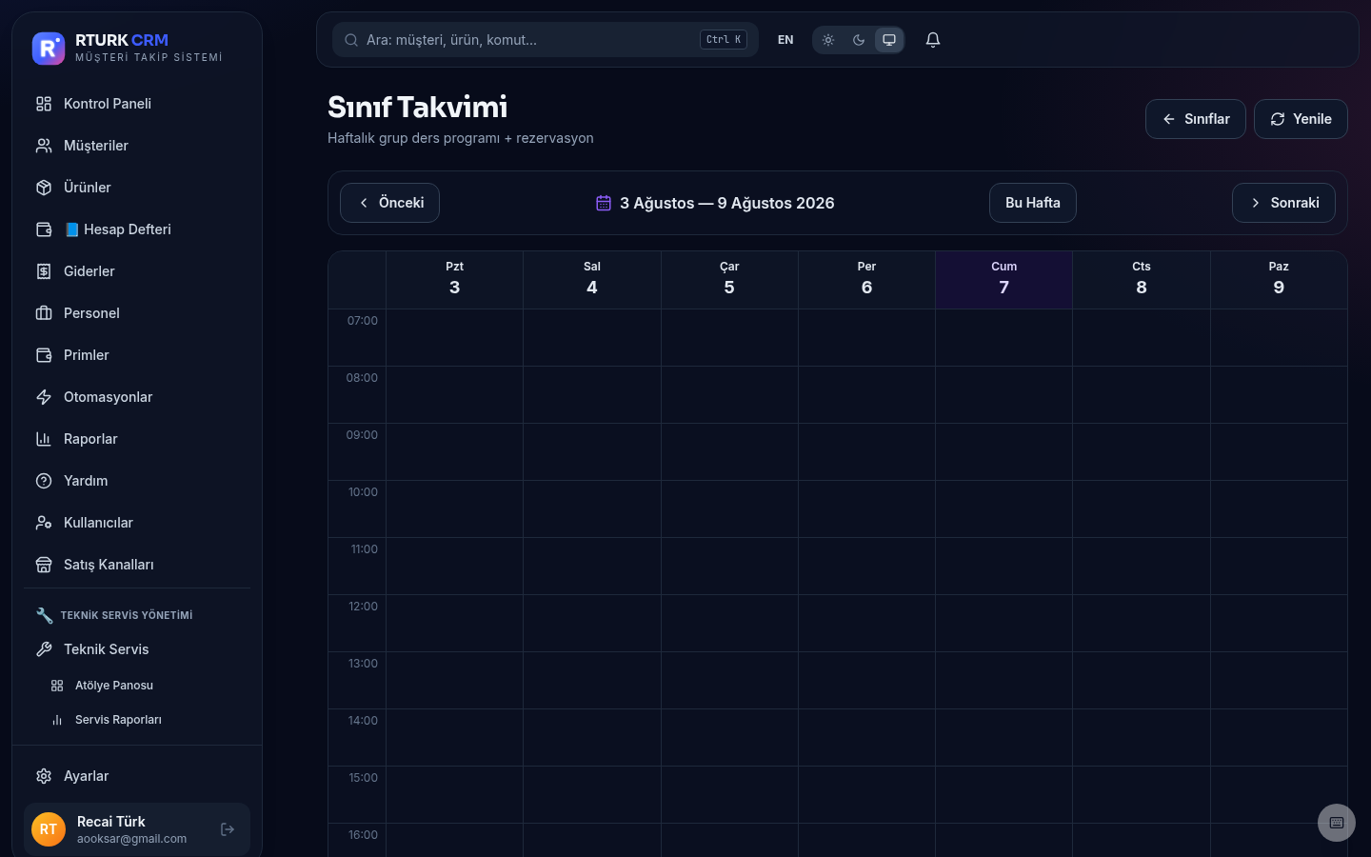Switch language using the EN button
Viewport: 1371px width, 857px height.
(x=785, y=40)
